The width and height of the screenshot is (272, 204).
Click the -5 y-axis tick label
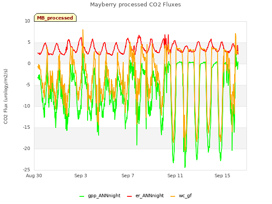(28, 85)
